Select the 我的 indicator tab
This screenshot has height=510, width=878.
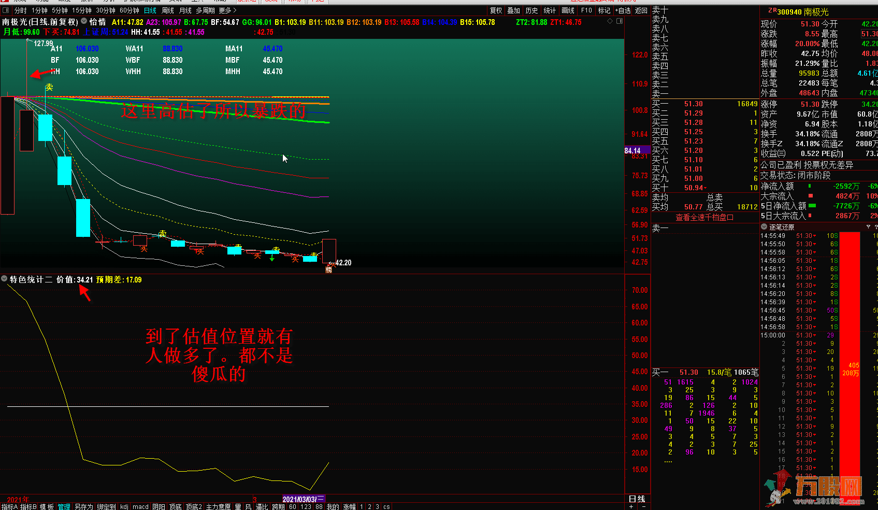click(333, 506)
